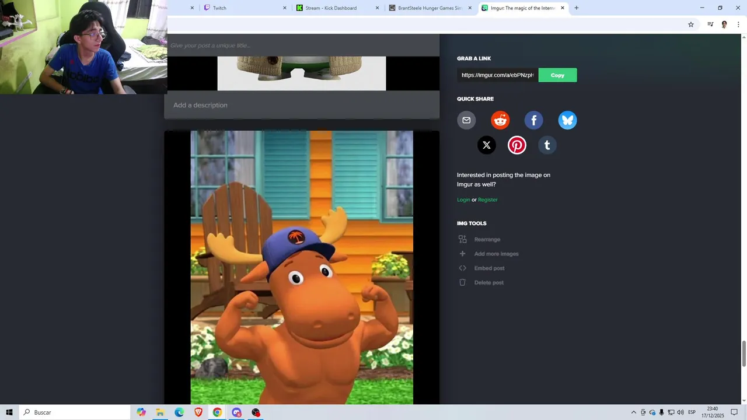Switch to the Stream - Kick Dashboard tab
Image resolution: width=747 pixels, height=420 pixels.
click(x=337, y=8)
